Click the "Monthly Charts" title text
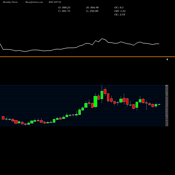Screen dimensions: 175x175 tap(10, 2)
